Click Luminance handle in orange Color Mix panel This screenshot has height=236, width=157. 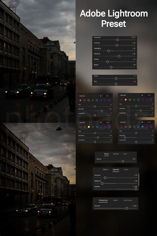click(x=136, y=115)
